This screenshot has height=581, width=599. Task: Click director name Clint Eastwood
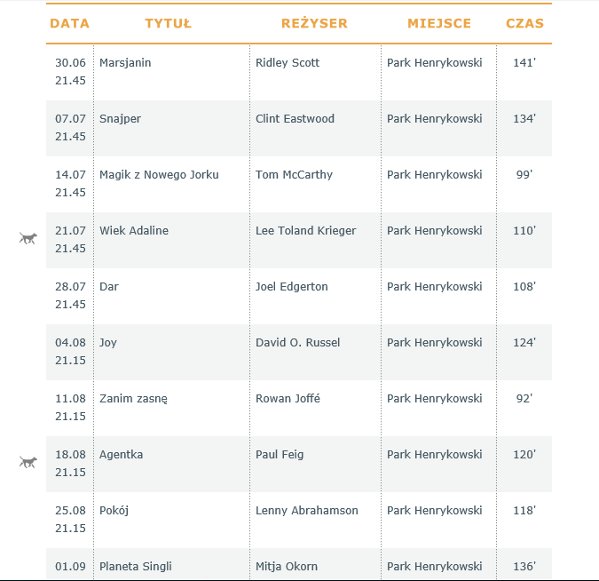pyautogui.click(x=295, y=118)
